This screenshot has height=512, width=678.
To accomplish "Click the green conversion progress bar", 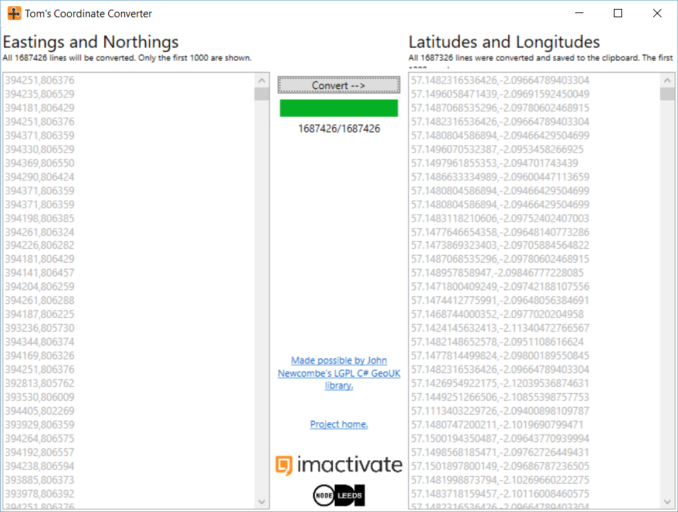I will pyautogui.click(x=338, y=108).
